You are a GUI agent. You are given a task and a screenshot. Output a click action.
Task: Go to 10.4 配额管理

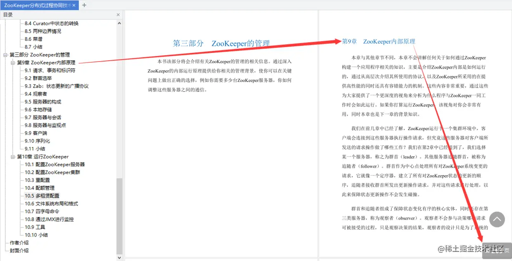tap(39, 188)
